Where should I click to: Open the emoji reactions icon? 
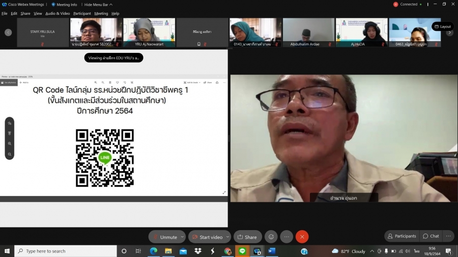271,237
